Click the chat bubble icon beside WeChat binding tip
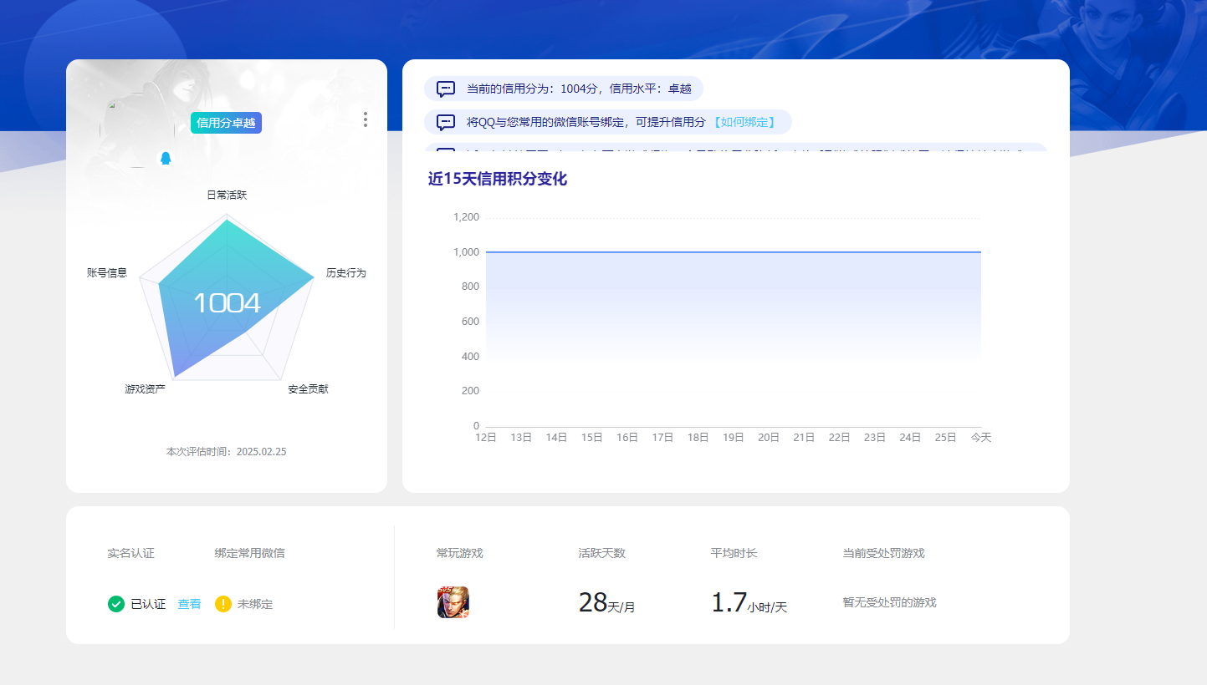This screenshot has width=1207, height=685. point(446,122)
